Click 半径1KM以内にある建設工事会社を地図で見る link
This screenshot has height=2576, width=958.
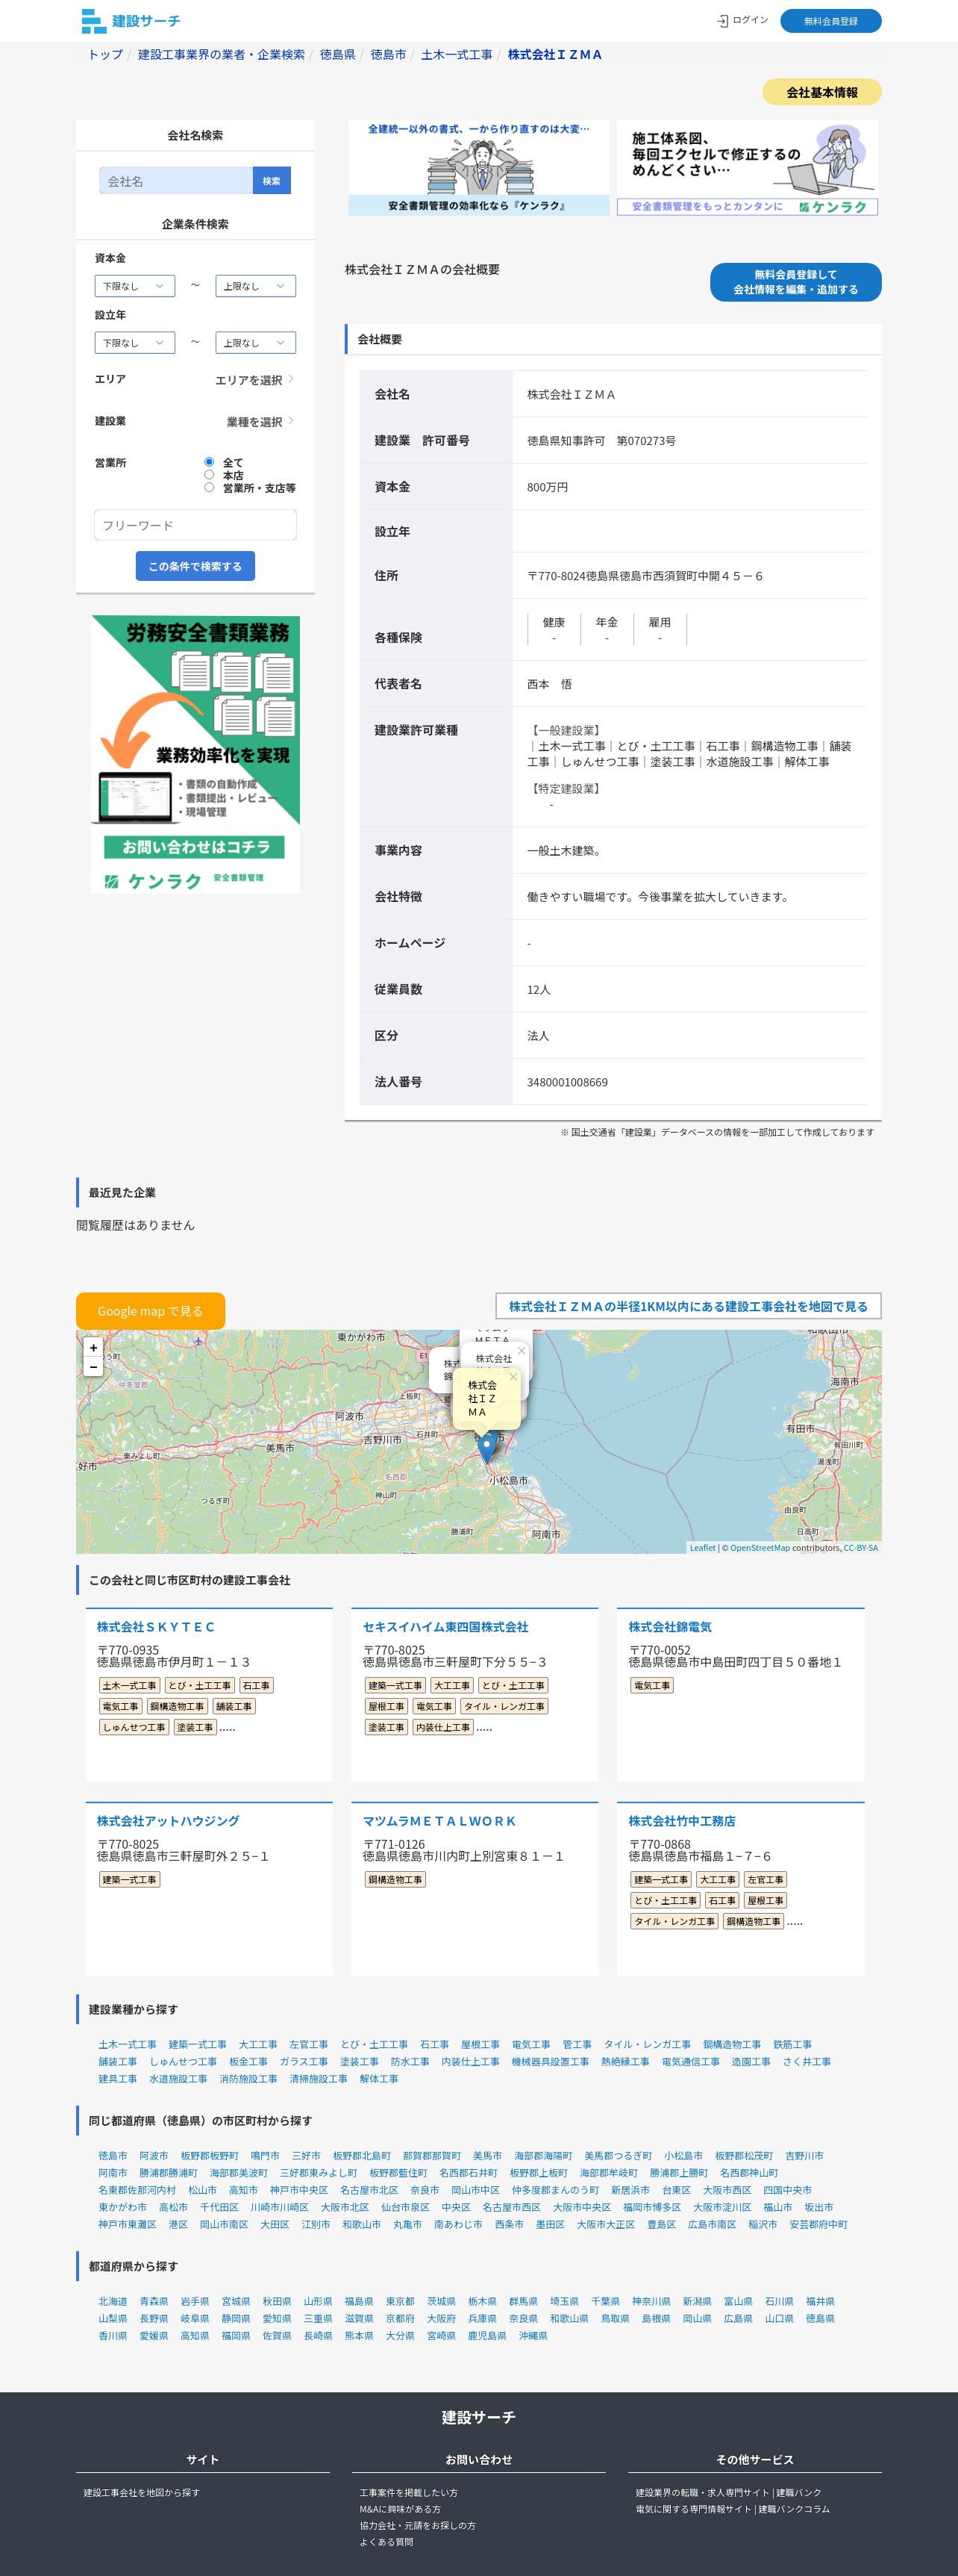688,1306
